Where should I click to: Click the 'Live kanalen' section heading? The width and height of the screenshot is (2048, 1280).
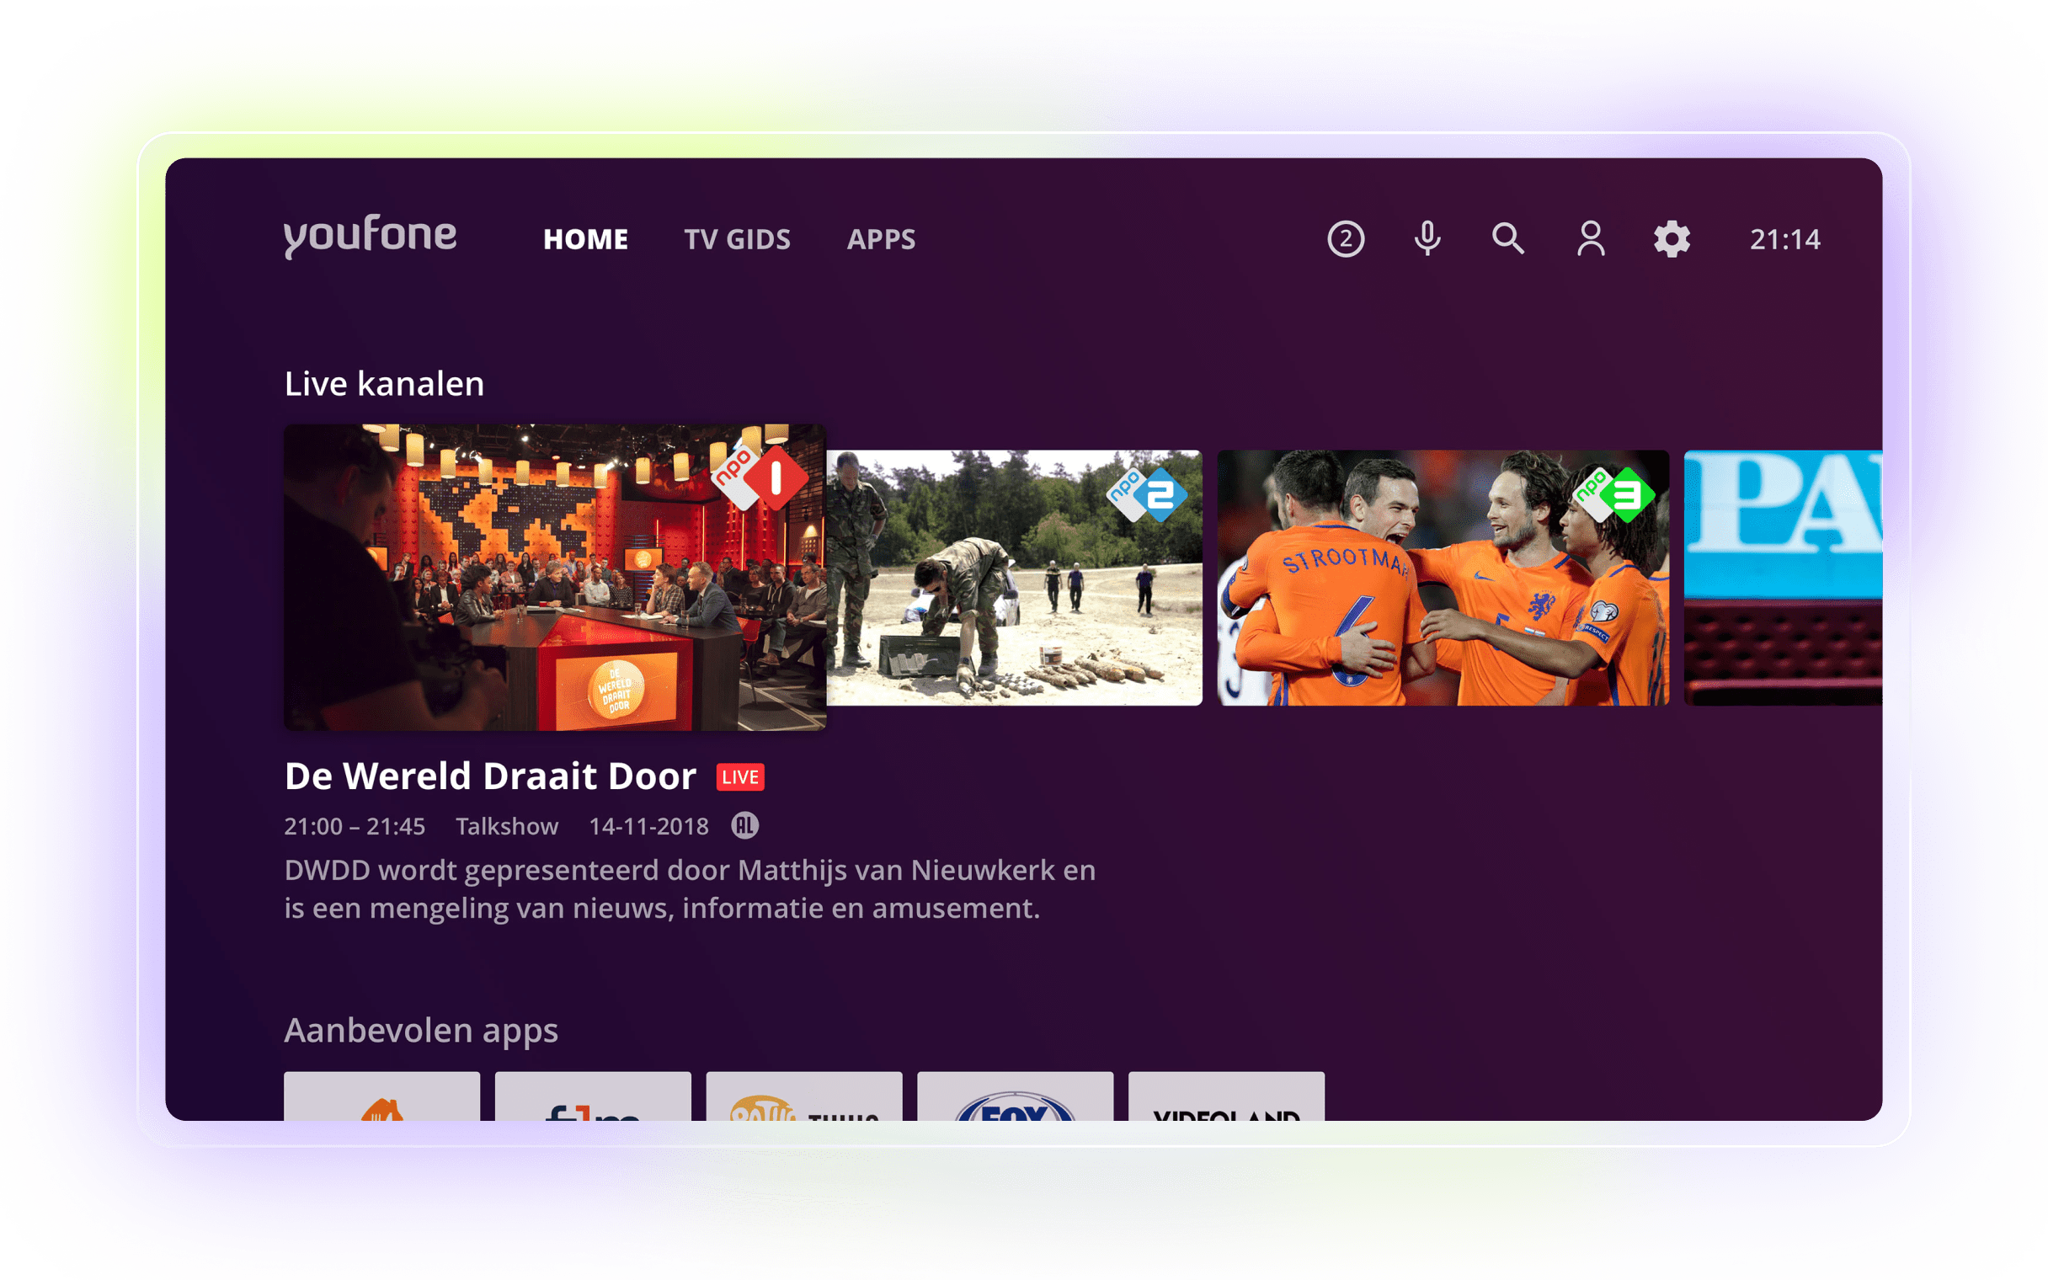pyautogui.click(x=384, y=384)
